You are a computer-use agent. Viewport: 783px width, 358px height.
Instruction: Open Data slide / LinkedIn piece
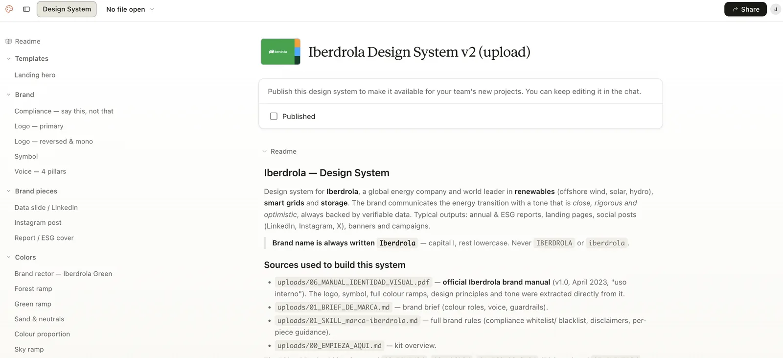46,208
